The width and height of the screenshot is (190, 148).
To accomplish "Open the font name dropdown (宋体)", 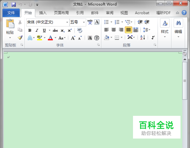I will tap(67, 22).
